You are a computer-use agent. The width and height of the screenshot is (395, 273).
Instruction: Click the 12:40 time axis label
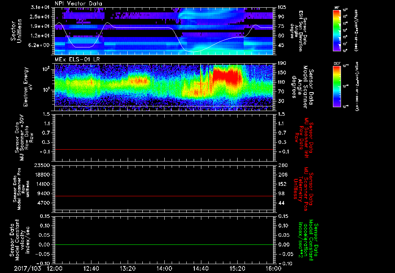coord(91,268)
